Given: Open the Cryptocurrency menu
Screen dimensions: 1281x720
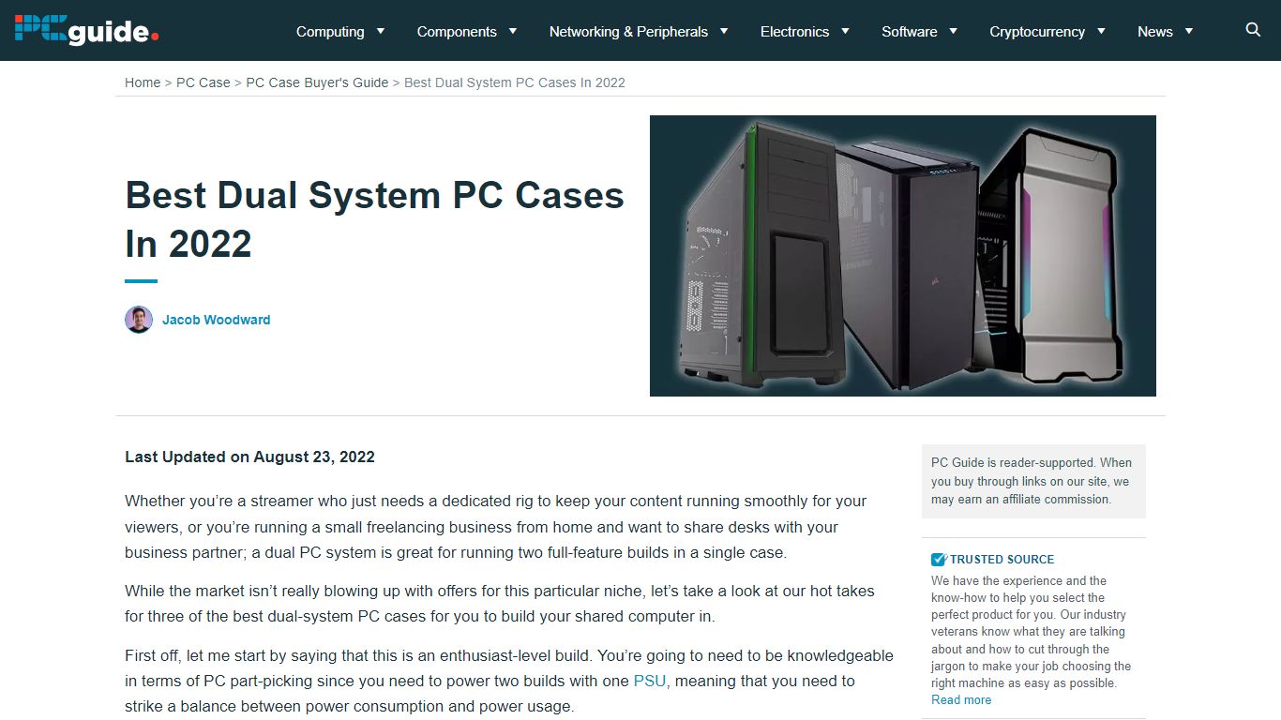Looking at the screenshot, I should click(x=1037, y=31).
